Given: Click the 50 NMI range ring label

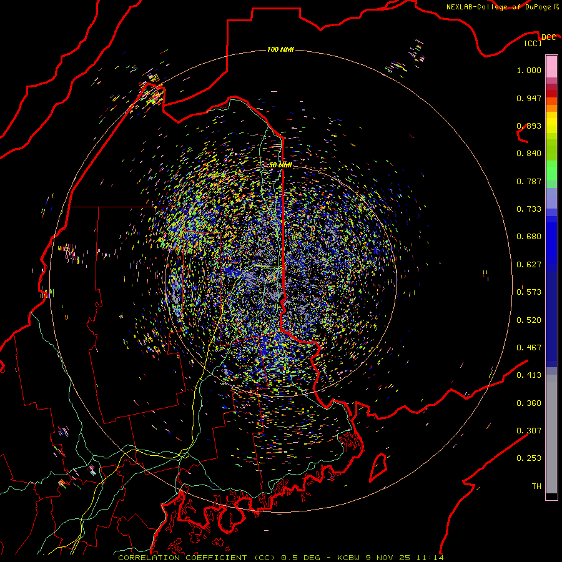Looking at the screenshot, I should pos(280,165).
